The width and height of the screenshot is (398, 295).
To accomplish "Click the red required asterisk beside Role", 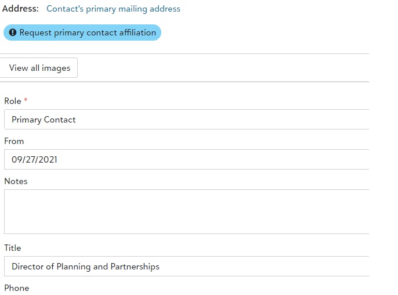I will point(26,101).
